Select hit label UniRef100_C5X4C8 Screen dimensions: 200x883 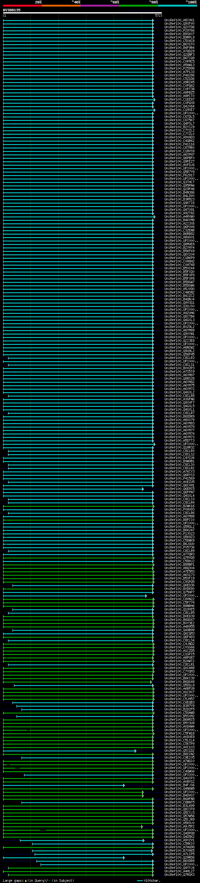click(x=179, y=41)
